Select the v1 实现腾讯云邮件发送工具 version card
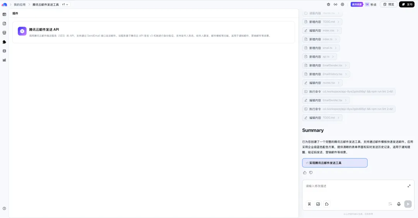The image size is (418, 218). click(335, 163)
